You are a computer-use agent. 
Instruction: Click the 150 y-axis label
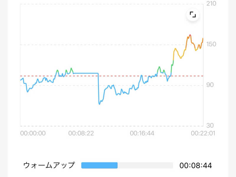212,44
